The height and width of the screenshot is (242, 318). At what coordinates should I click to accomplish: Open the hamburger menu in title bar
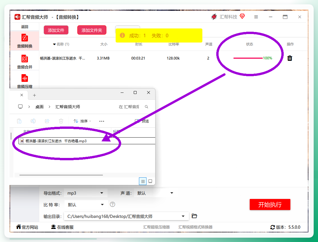(x=256, y=17)
